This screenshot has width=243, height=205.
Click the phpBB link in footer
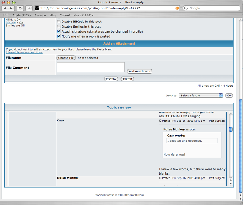point(111,195)
